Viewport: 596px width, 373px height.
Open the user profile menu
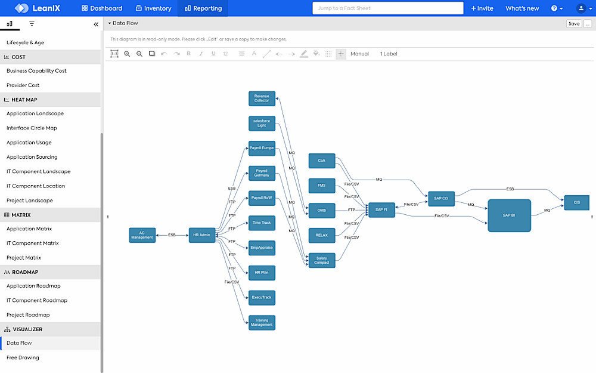pos(584,8)
